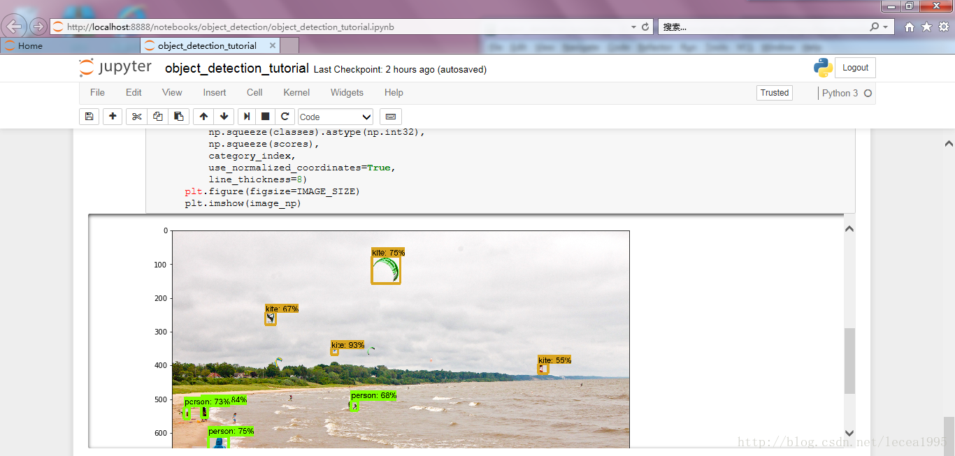Click the browser address bar URL
Image resolution: width=955 pixels, height=456 pixels.
[x=231, y=27]
